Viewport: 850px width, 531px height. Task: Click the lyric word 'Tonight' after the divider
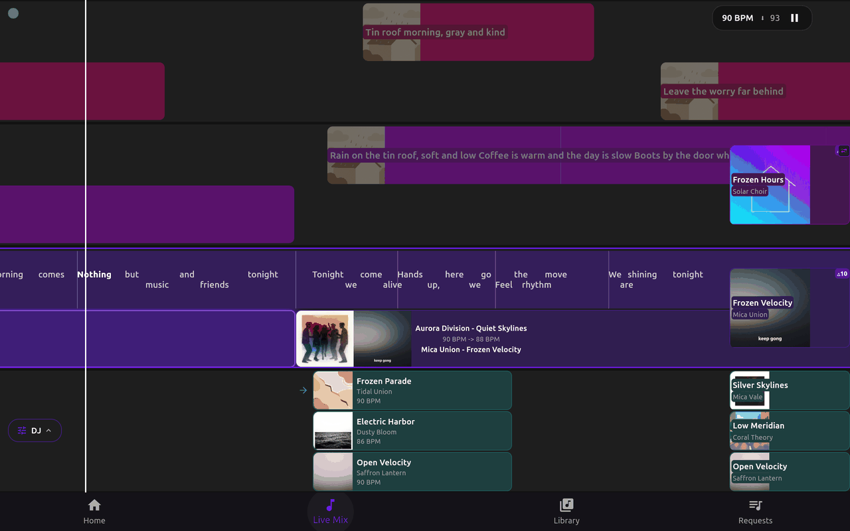point(328,274)
